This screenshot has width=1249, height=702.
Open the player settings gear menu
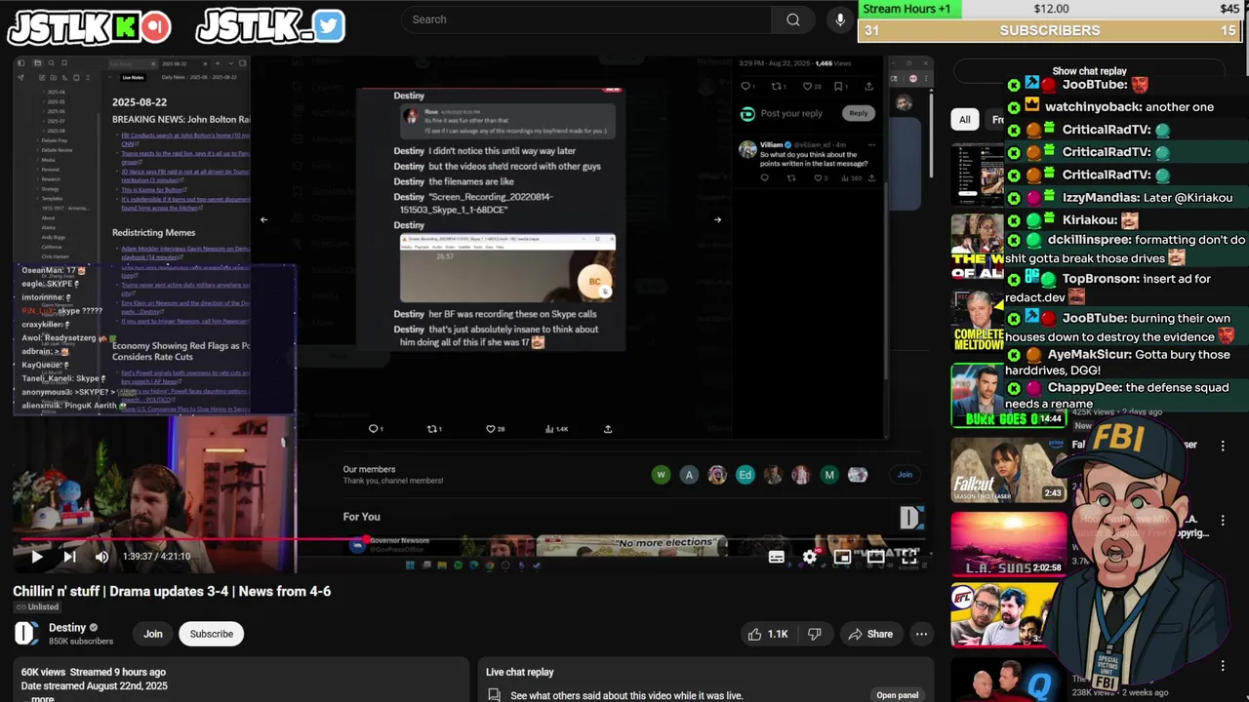coord(809,557)
